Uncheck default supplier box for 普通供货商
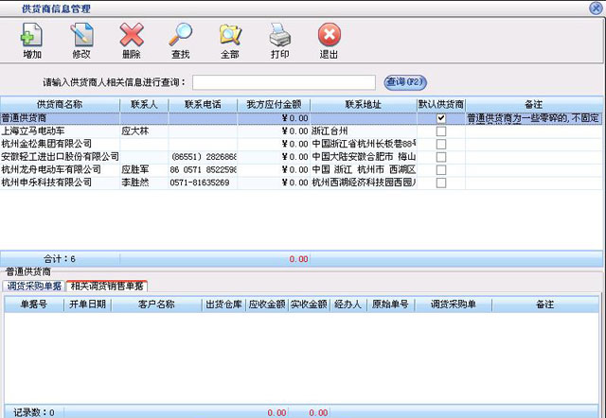Screen dimensions: 606x418 (x=440, y=118)
